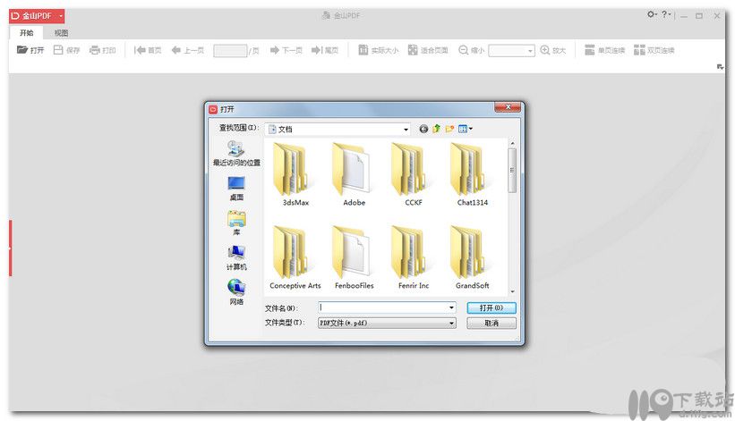Select 计算机 (Computer) in places sidebar

click(x=236, y=257)
